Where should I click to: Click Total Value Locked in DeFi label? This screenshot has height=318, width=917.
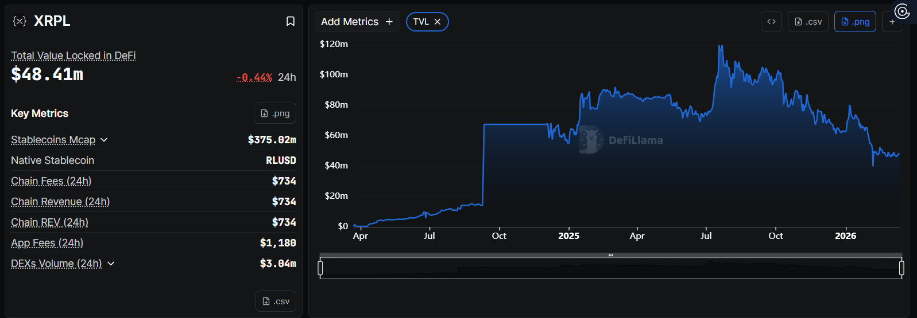(x=73, y=56)
